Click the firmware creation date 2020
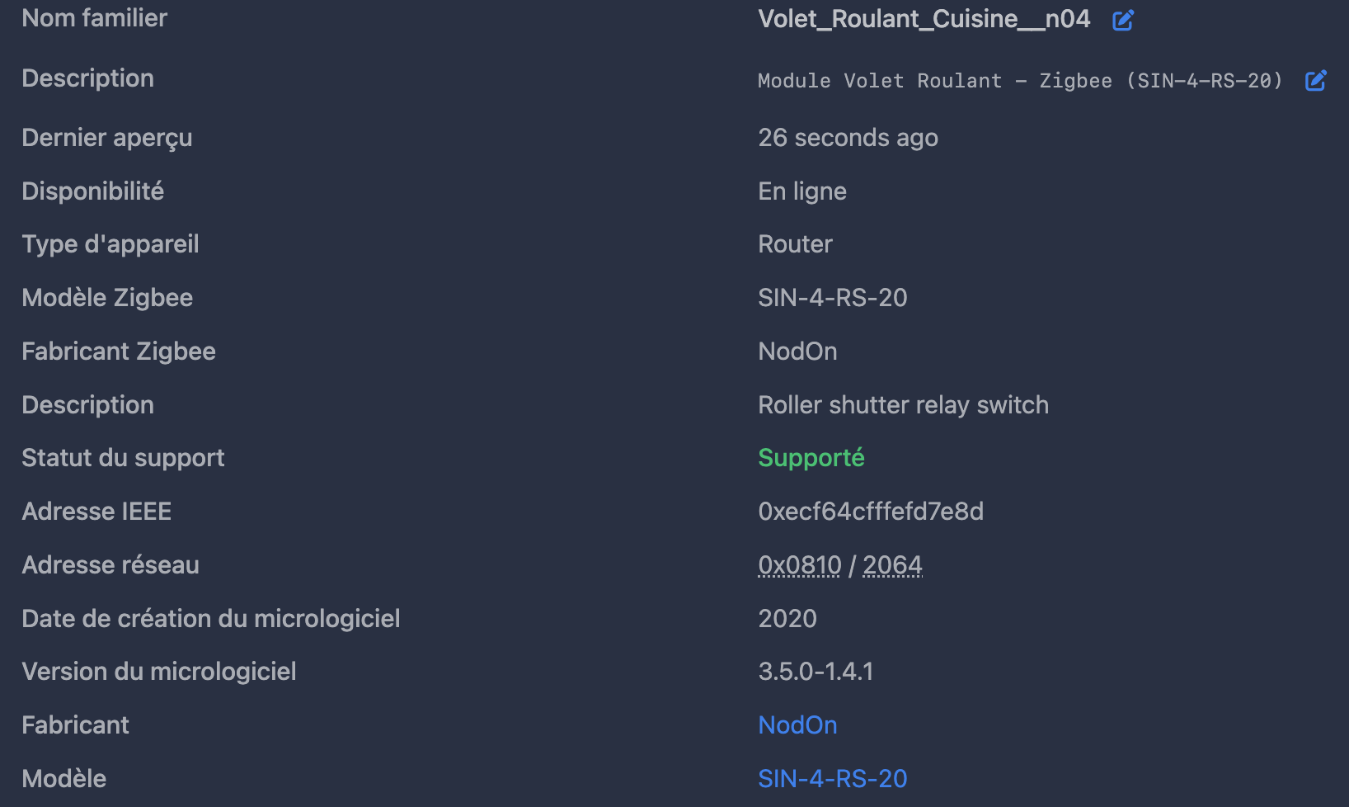The width and height of the screenshot is (1349, 807). 787,619
